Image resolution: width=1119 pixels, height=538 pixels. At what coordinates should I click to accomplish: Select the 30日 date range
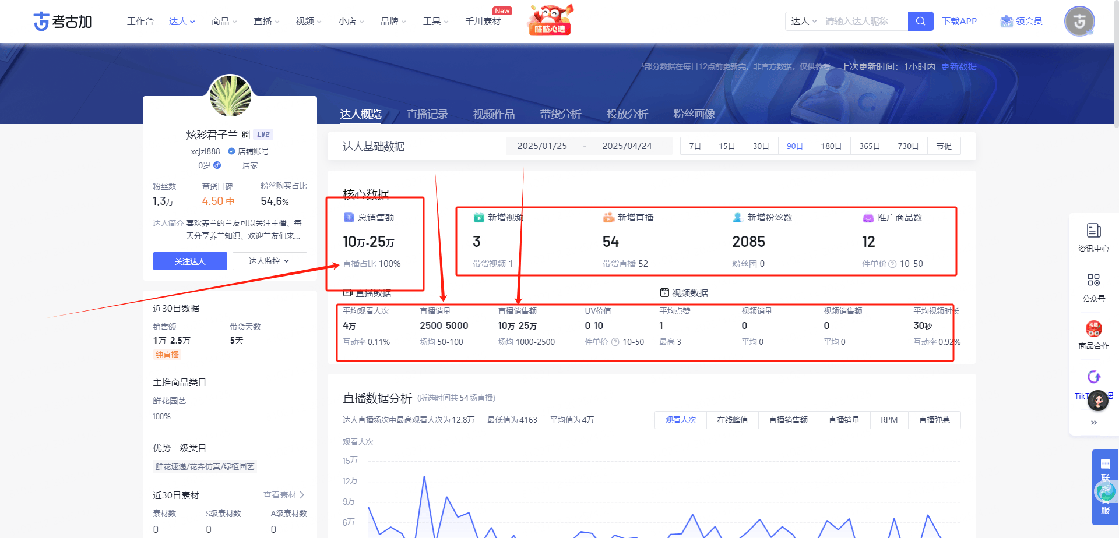(761, 146)
